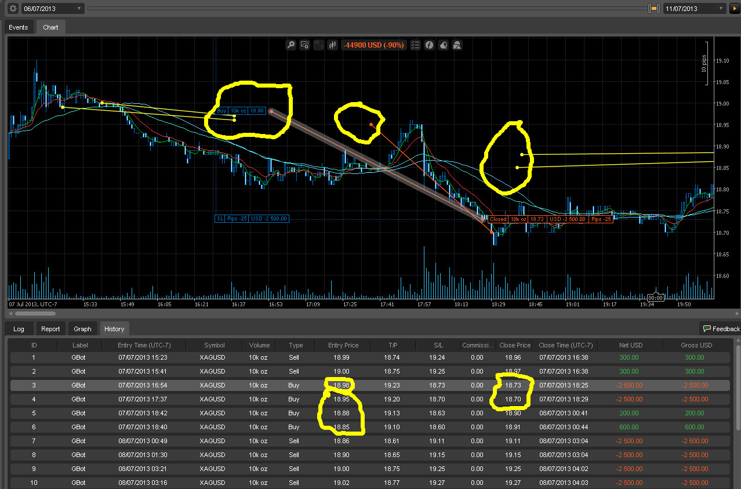Sort by the S/L column header
The width and height of the screenshot is (741, 489).
[x=438, y=345]
